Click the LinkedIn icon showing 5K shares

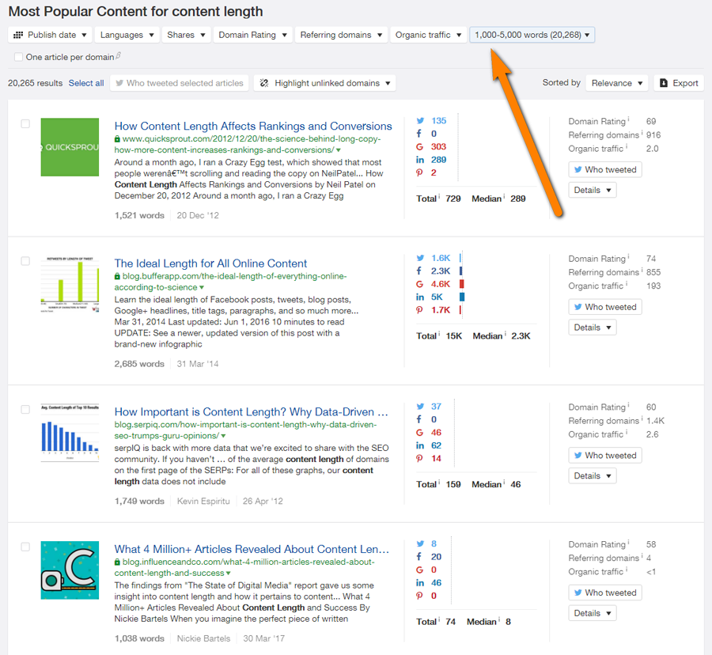(420, 297)
